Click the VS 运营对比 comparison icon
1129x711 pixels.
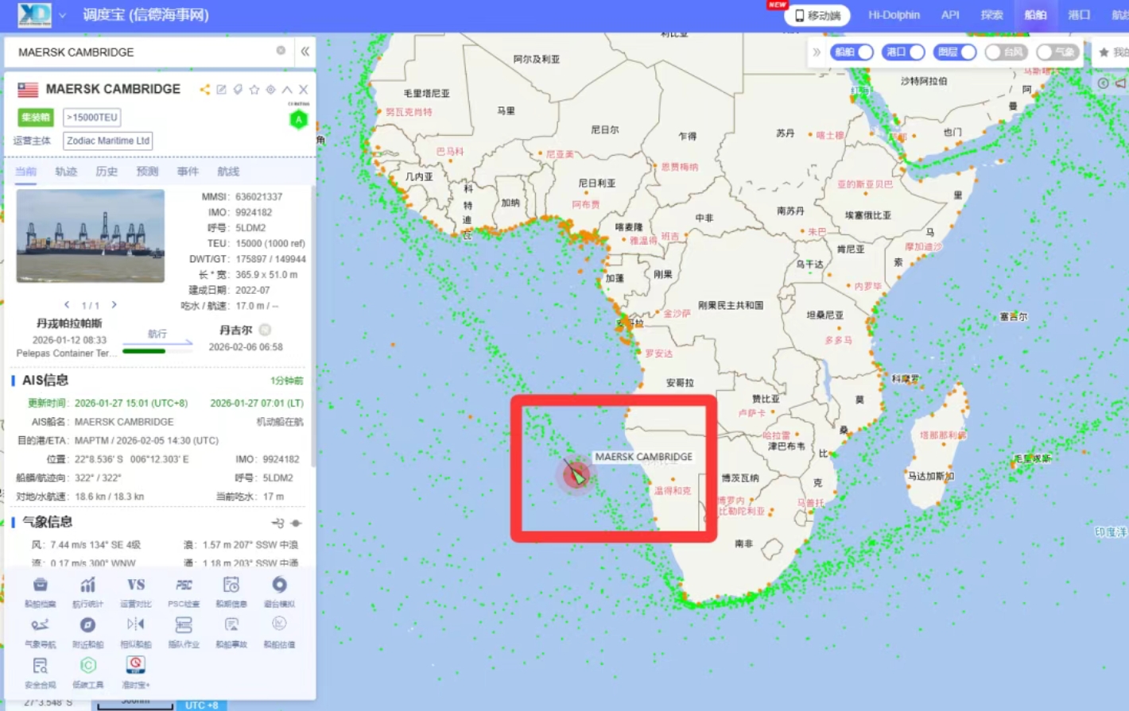[x=136, y=586]
